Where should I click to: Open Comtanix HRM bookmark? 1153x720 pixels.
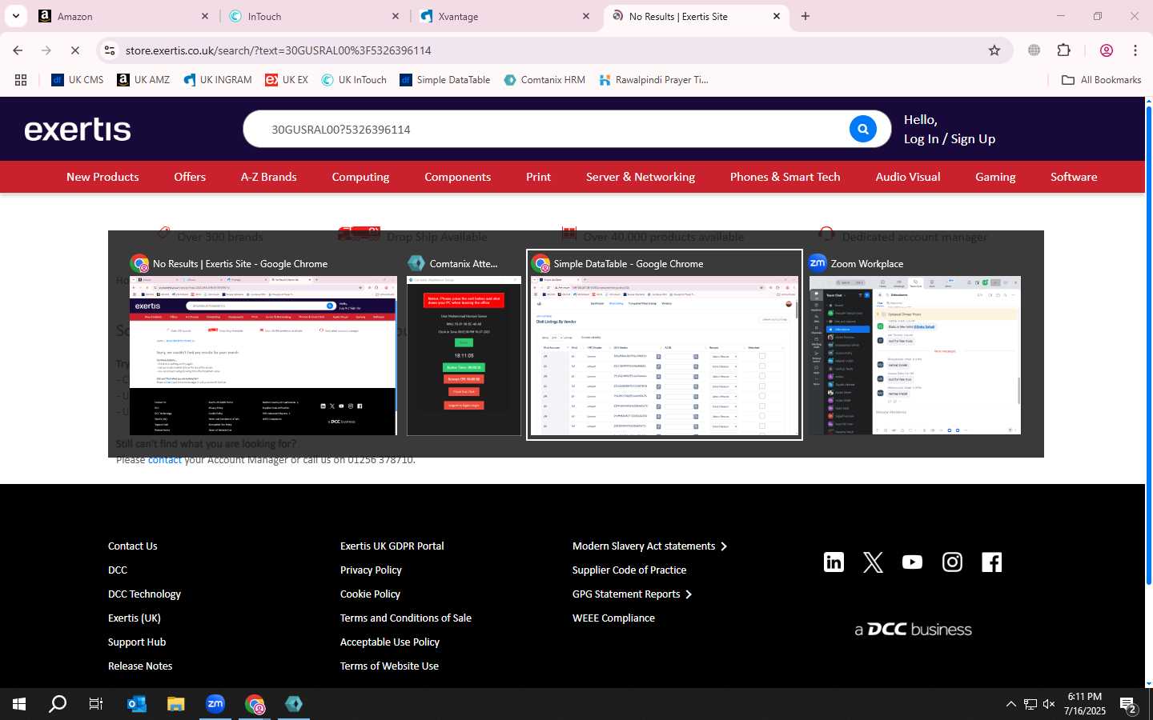click(544, 80)
